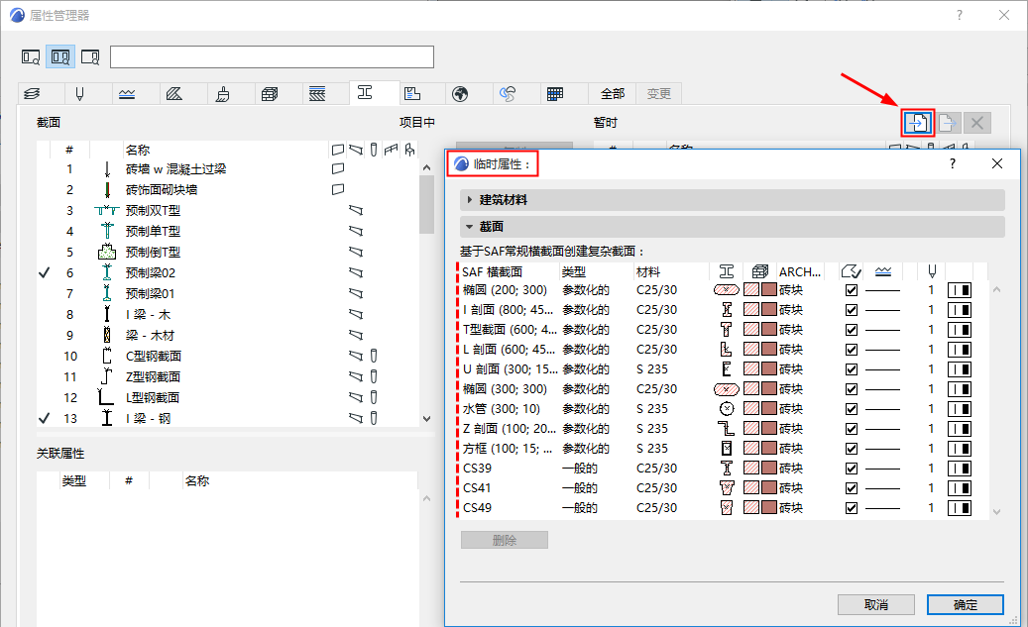Toggle checkbox in I 剖面 (800; 45... row
The height and width of the screenshot is (627, 1028).
tap(852, 310)
